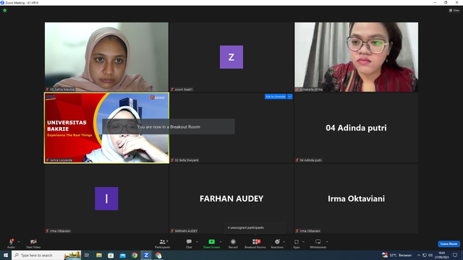463x260 pixels.
Task: Unmute the Audio microphone icon
Action: 12,242
